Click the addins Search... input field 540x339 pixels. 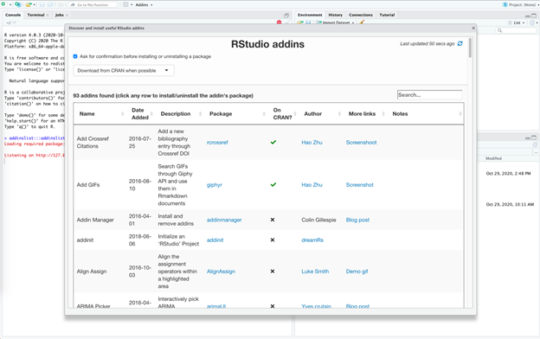pos(429,94)
